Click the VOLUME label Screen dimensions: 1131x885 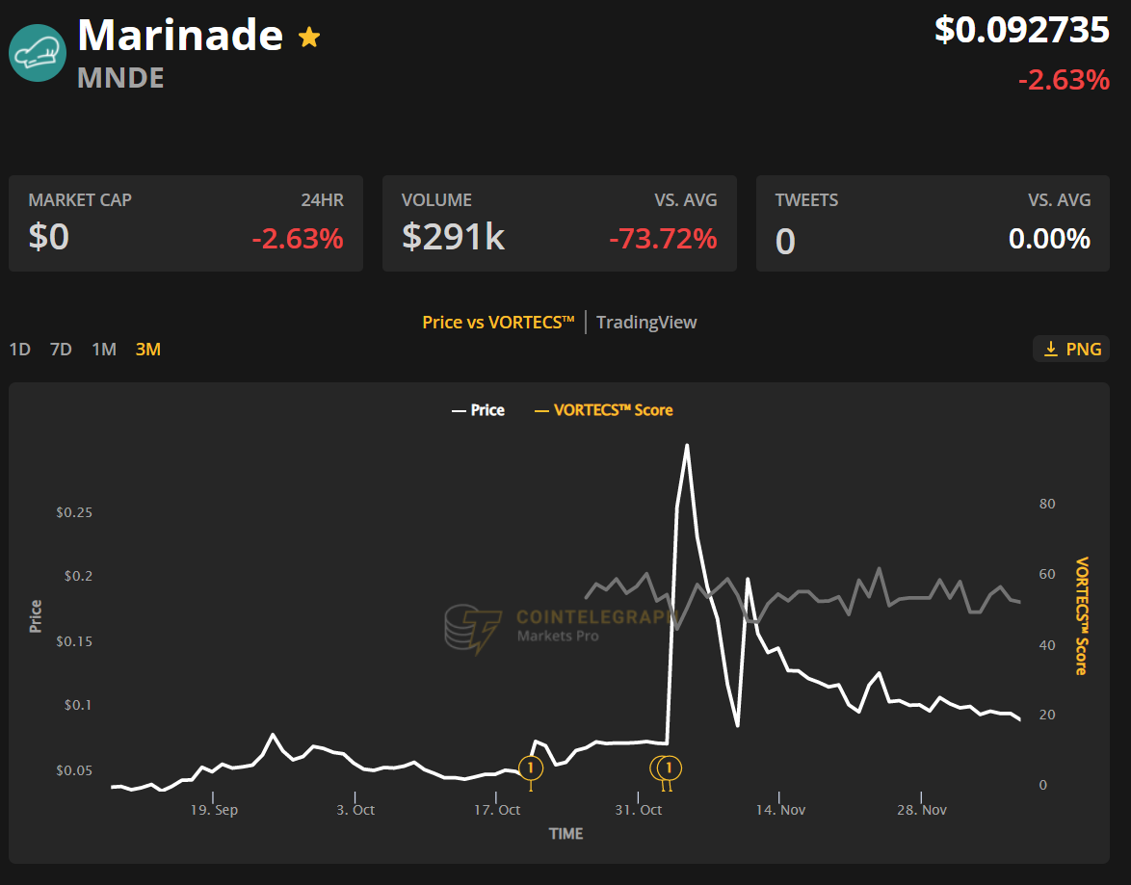[436, 199]
